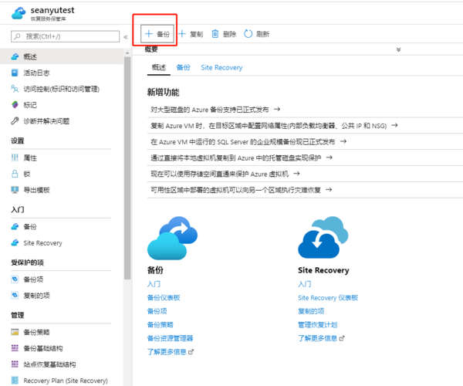Click 入门 link under Site Recovery card
Image resolution: width=463 pixels, height=386 pixels.
point(305,284)
